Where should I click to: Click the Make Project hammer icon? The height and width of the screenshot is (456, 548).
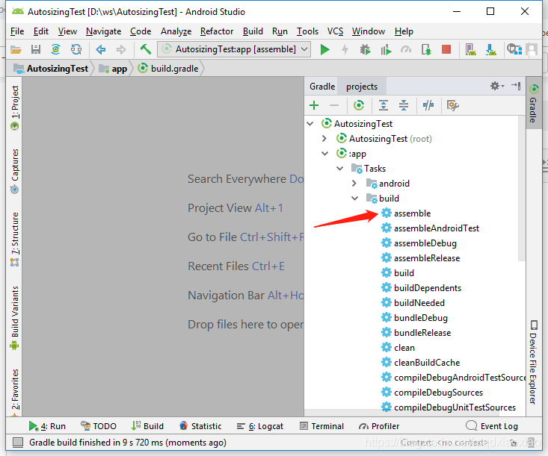pos(145,49)
